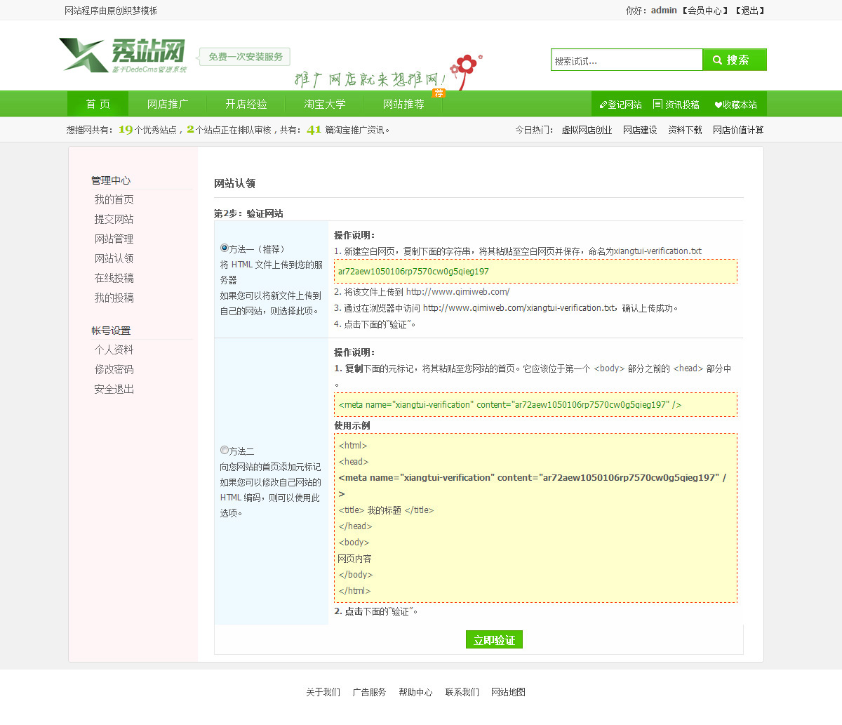Click the 登记网站 pencil icon link
Image resolution: width=842 pixels, height=725 pixels.
tap(620, 105)
